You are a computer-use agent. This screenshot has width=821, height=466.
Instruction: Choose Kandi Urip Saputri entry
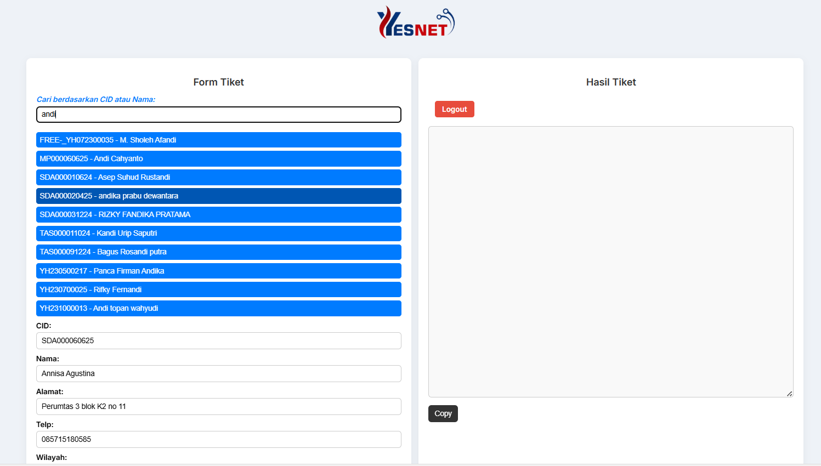tap(218, 233)
